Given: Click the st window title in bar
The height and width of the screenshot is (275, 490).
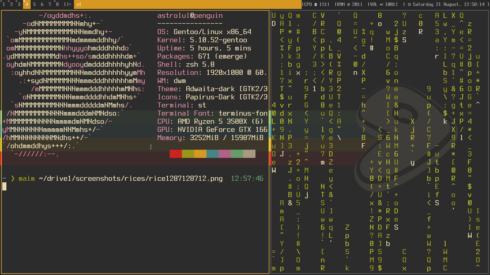Looking at the screenshot, I should tap(79, 4).
